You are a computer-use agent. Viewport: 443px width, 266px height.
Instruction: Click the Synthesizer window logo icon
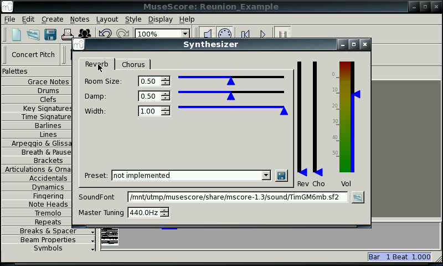(x=79, y=44)
